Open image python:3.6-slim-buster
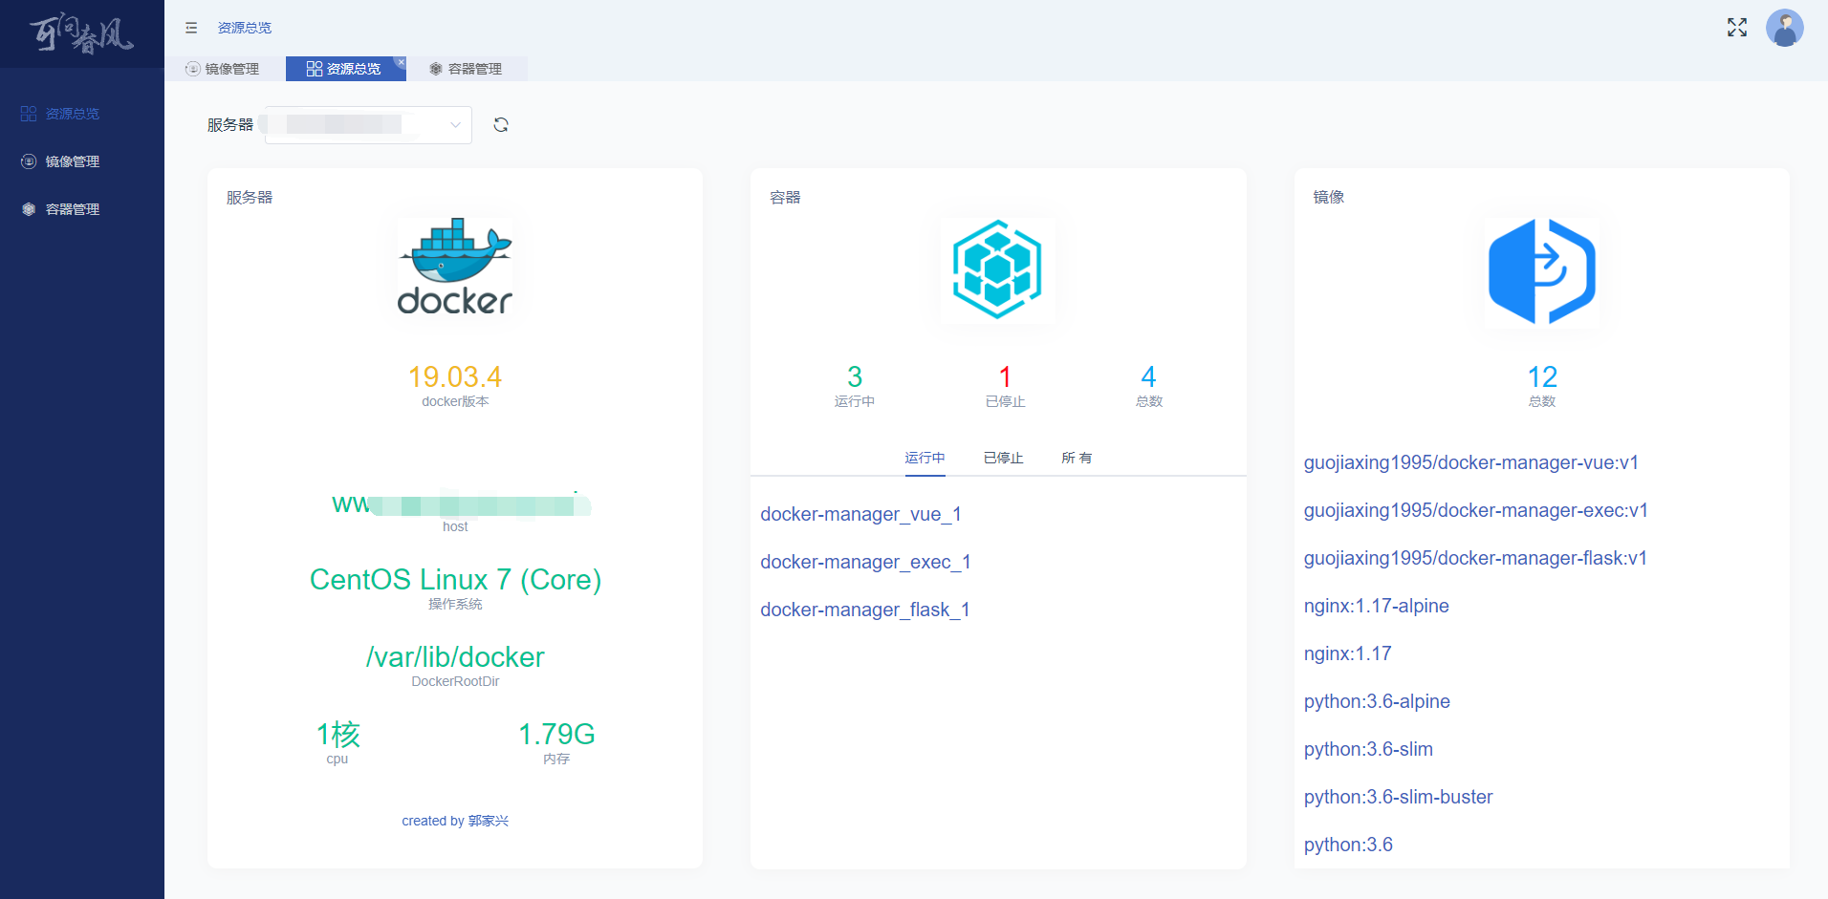Viewport: 1828px width, 899px height. (1398, 797)
